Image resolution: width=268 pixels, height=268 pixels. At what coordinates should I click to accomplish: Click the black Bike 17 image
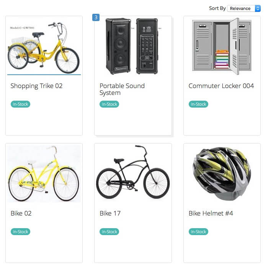(133, 172)
